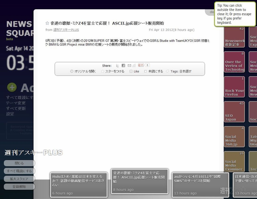Open the Social Media 360.jp feed tile
Screen dimensions: 257x199
pos(234,137)
